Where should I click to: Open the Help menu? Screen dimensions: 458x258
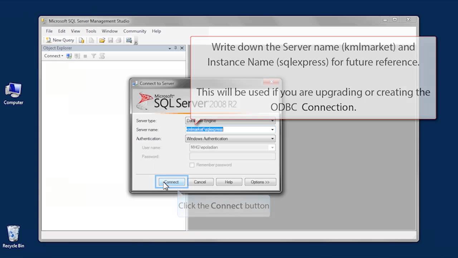[x=156, y=31]
